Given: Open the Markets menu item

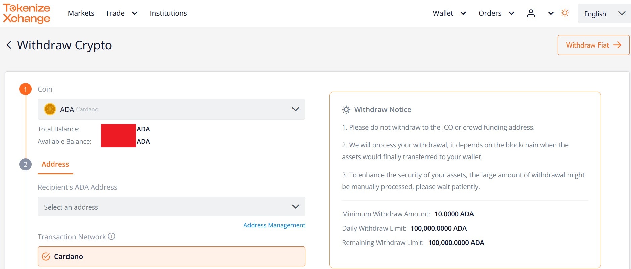Looking at the screenshot, I should 81,13.
